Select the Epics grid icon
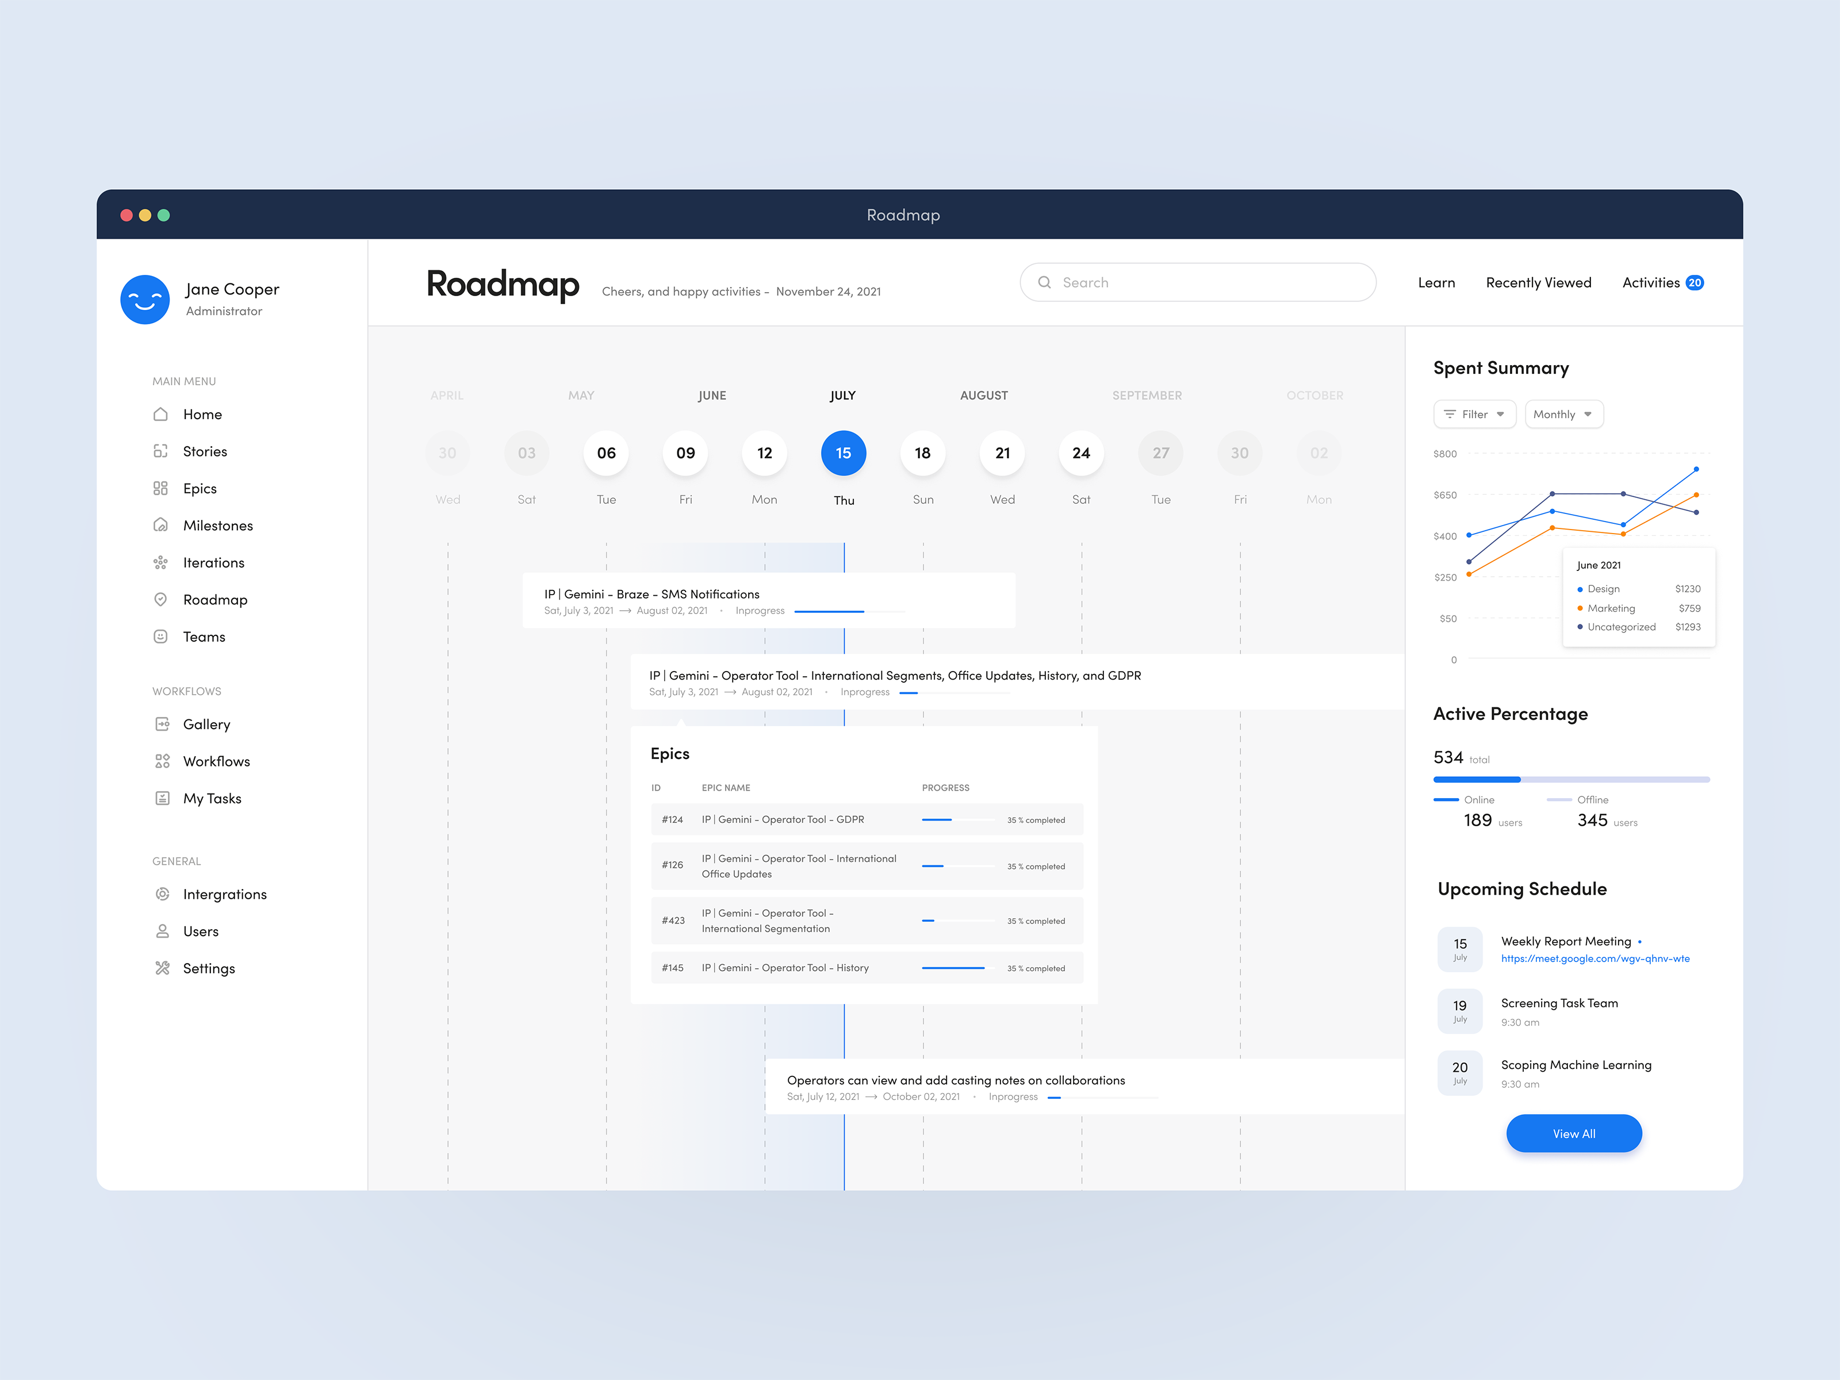The image size is (1840, 1380). 160,488
